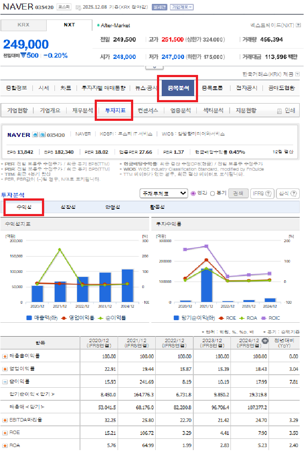Open the 시세 tab

(x=44, y=88)
